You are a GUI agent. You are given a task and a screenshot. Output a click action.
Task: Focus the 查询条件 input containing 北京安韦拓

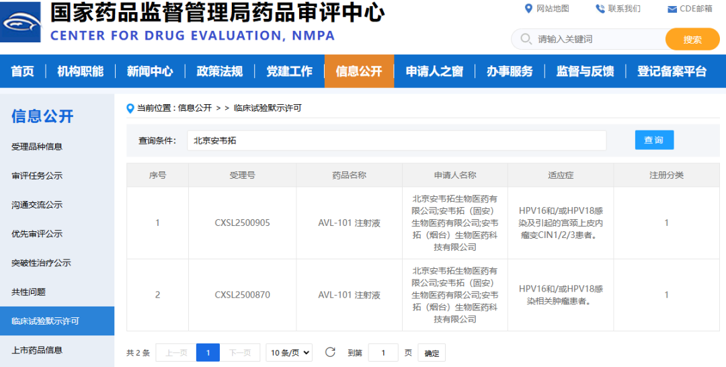(397, 140)
